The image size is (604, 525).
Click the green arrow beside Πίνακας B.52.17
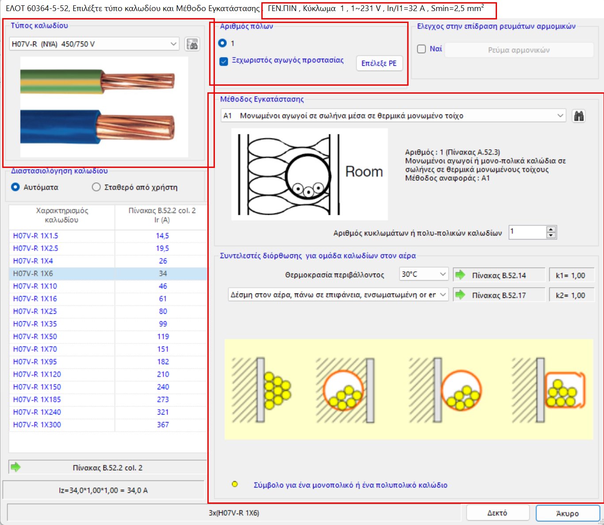[461, 294]
